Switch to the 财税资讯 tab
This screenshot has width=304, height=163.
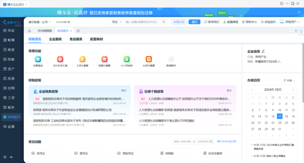click(x=35, y=39)
